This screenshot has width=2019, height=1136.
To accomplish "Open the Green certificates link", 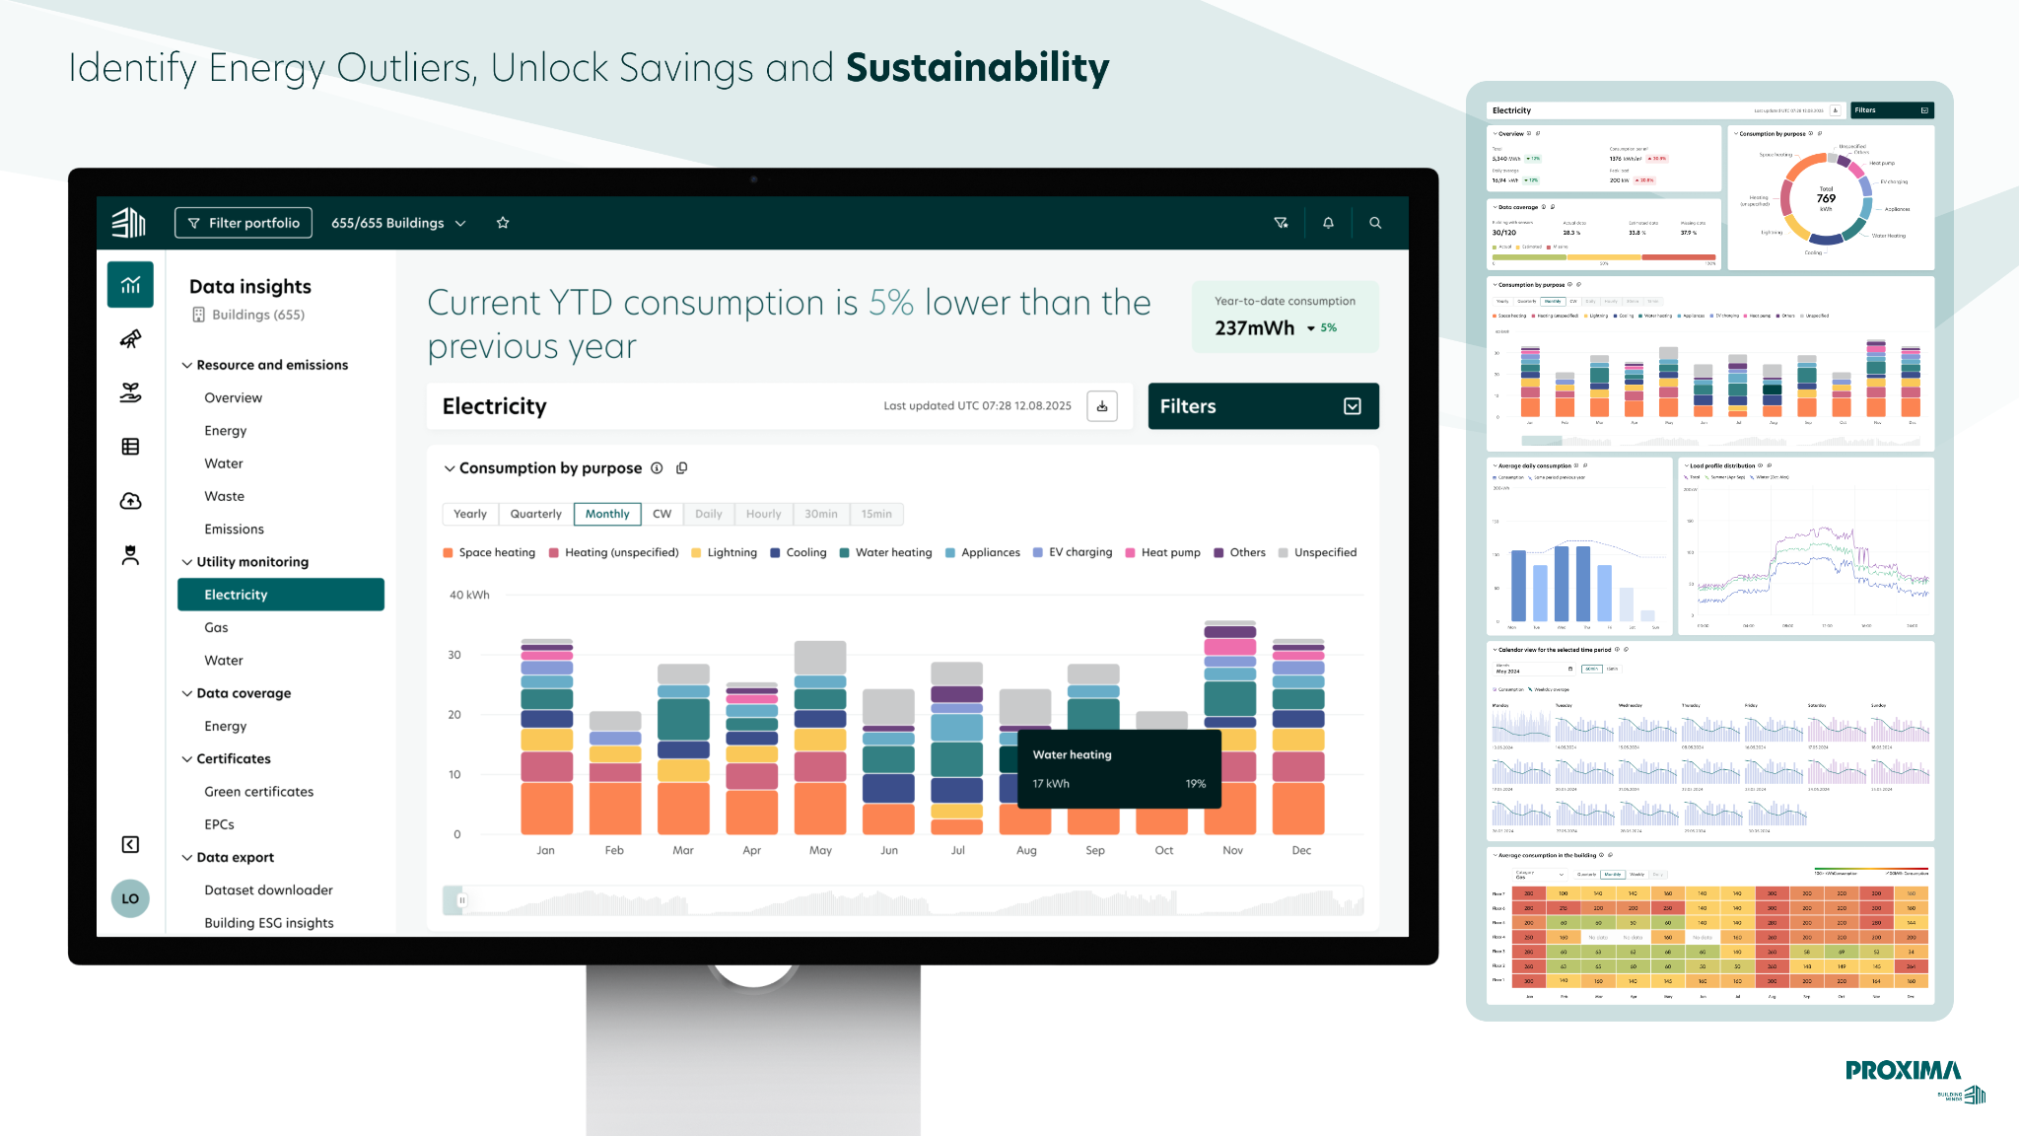I will [x=258, y=792].
